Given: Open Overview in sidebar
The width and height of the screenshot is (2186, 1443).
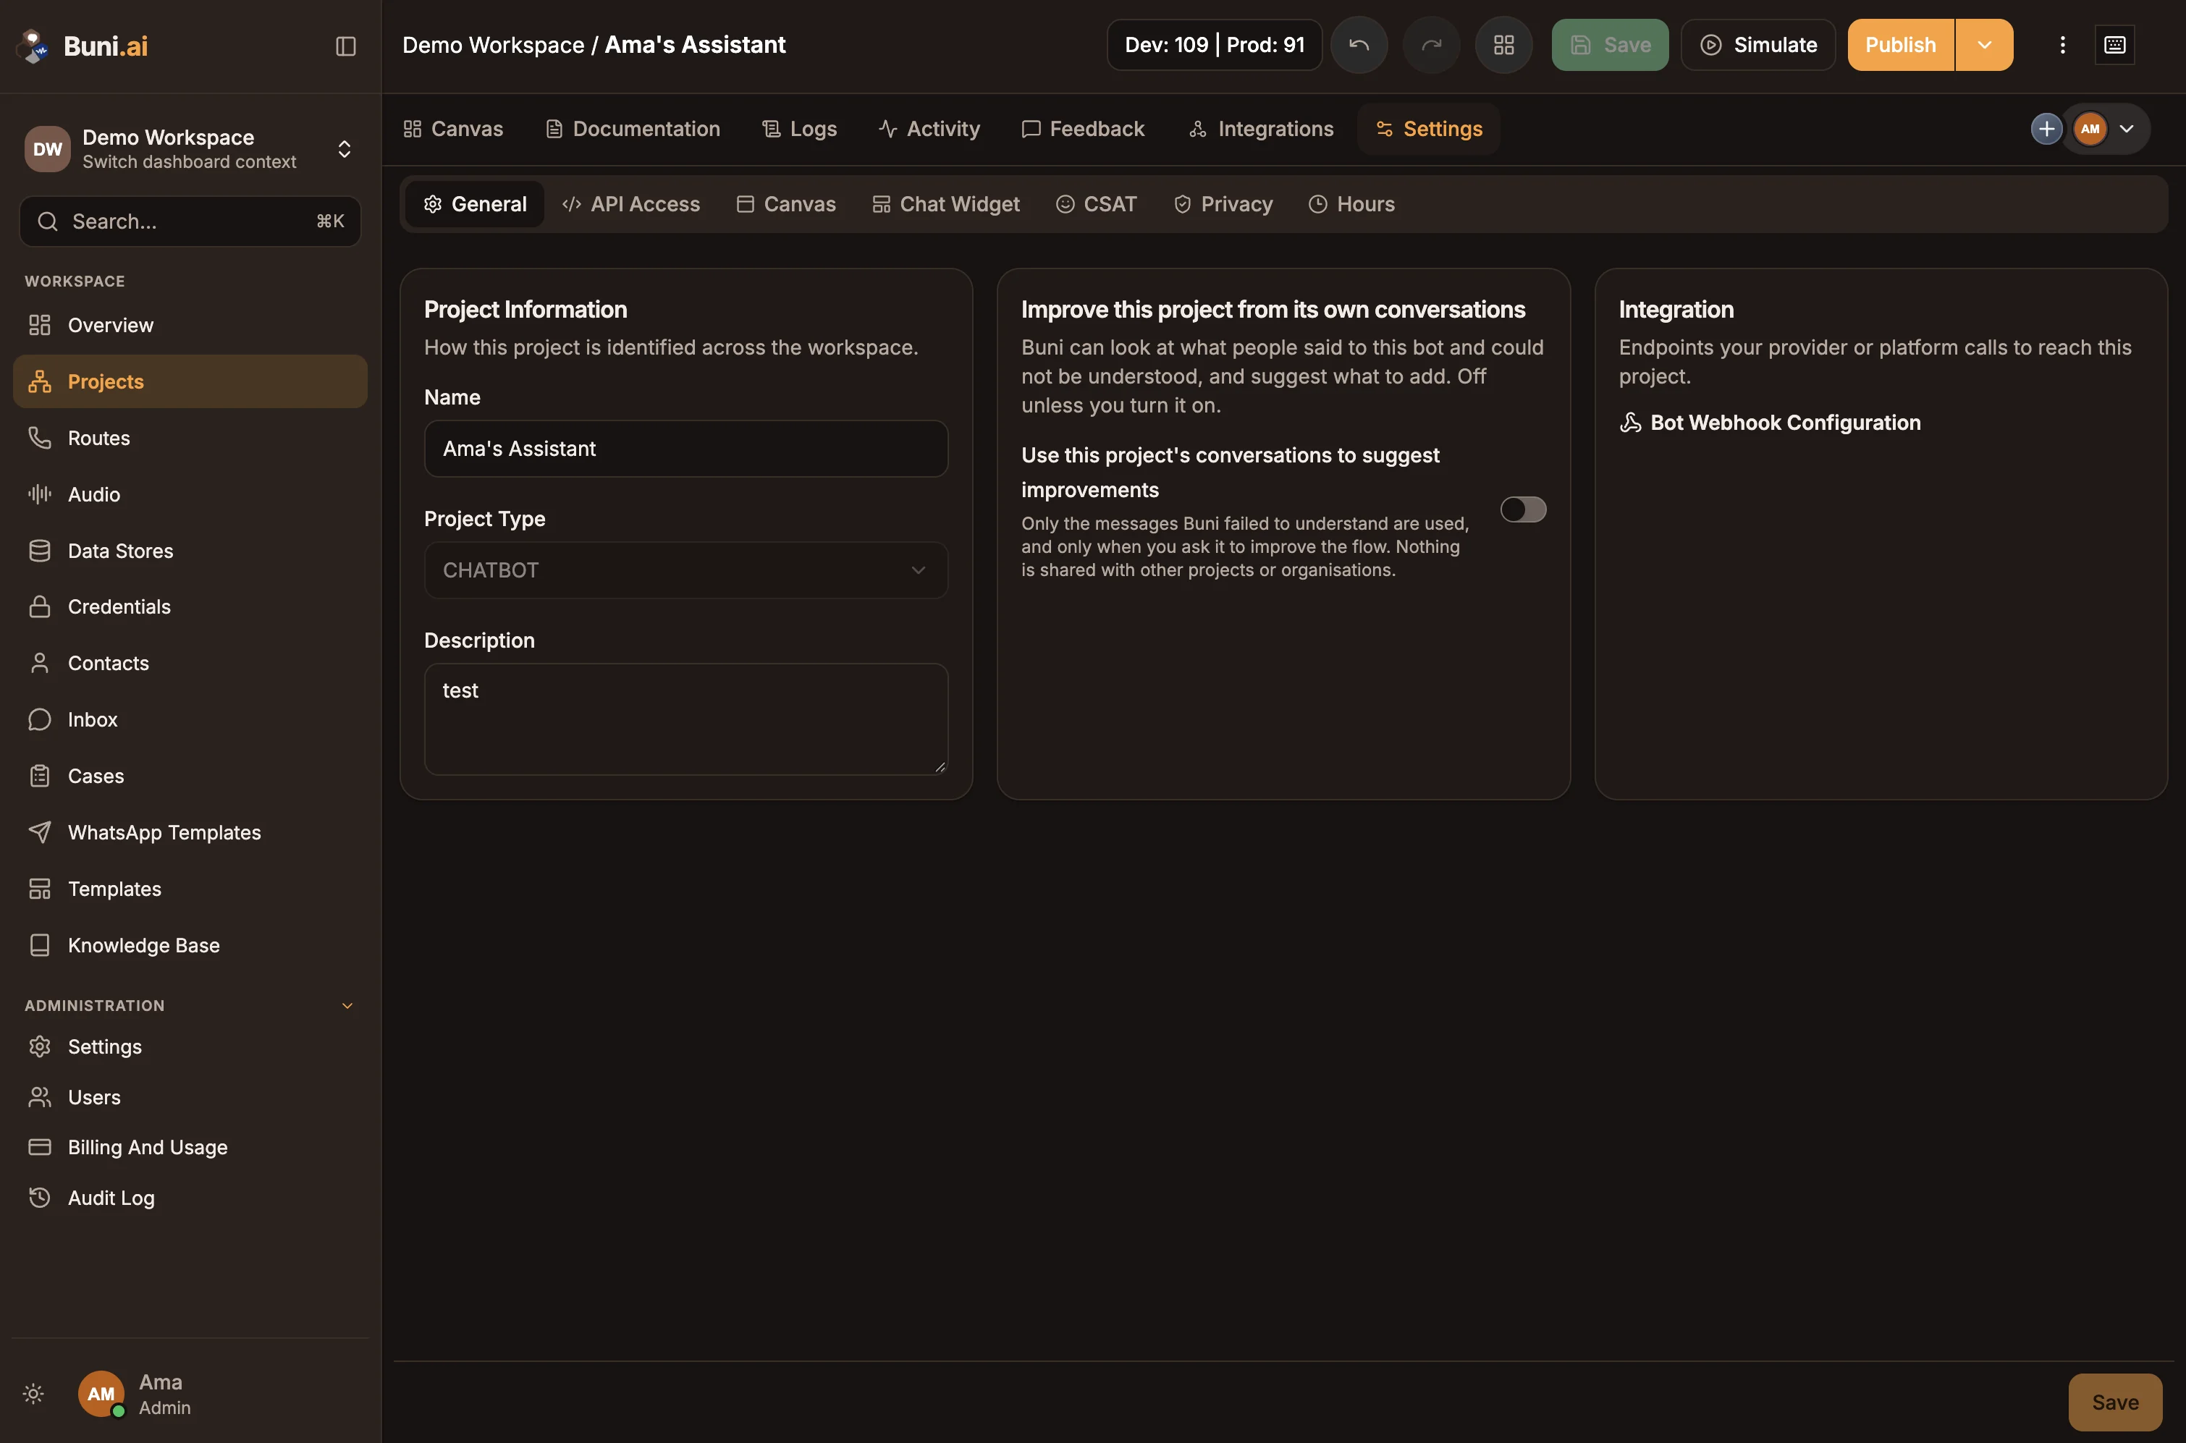Looking at the screenshot, I should pyautogui.click(x=190, y=325).
